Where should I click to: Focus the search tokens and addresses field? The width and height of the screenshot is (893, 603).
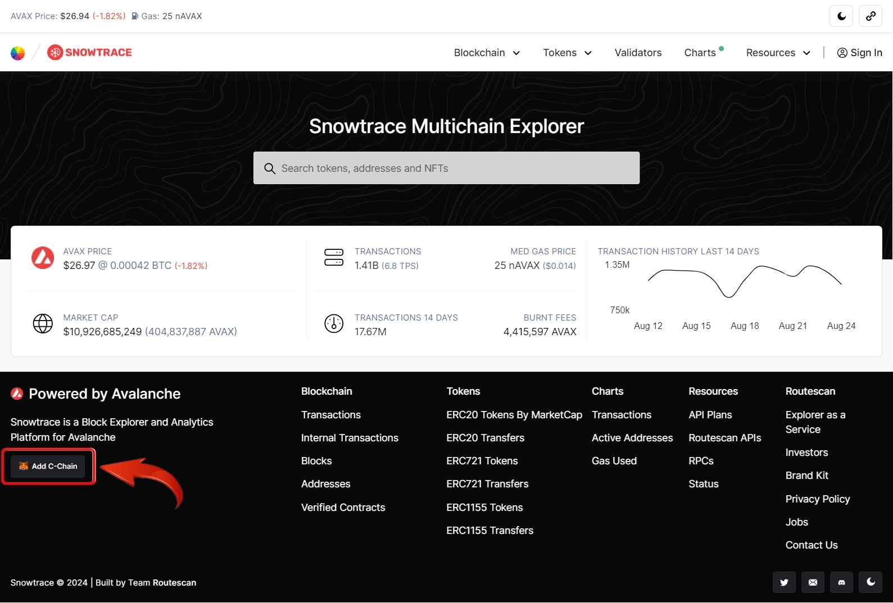point(446,168)
